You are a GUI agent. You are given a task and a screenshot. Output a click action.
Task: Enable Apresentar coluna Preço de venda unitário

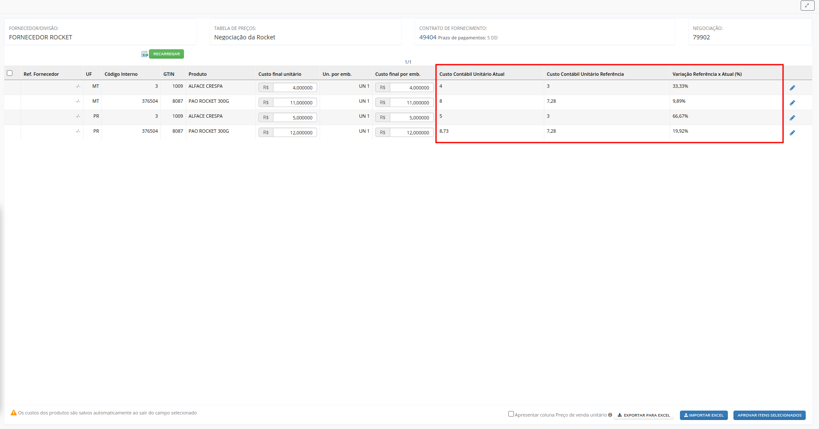click(511, 414)
